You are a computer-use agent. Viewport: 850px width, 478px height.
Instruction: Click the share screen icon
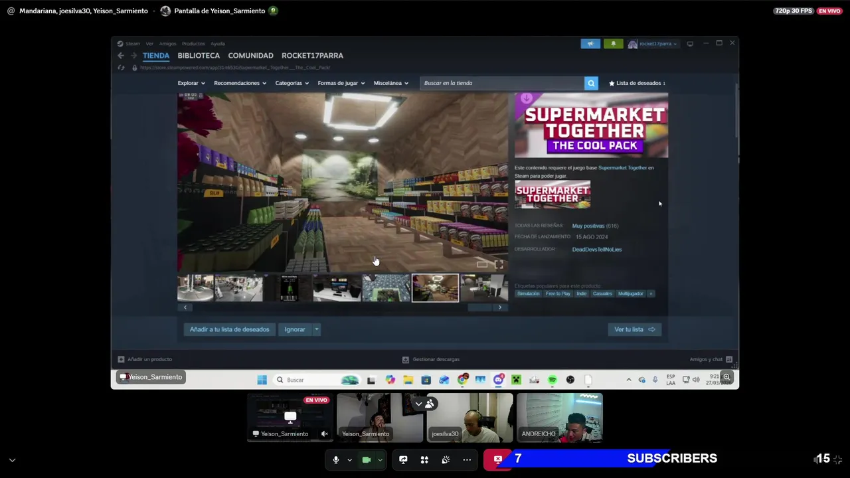point(403,459)
